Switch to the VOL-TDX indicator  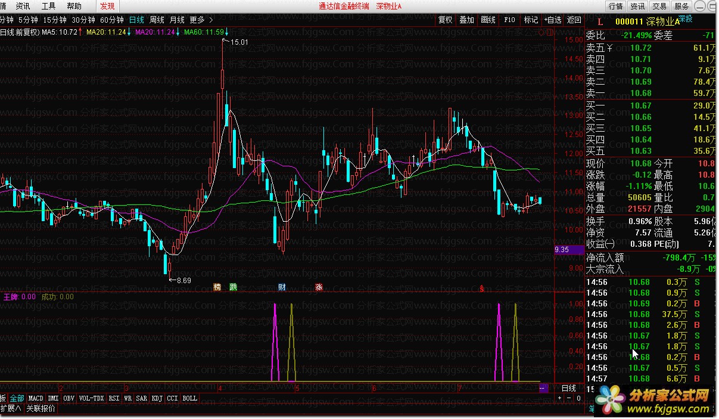click(91, 398)
